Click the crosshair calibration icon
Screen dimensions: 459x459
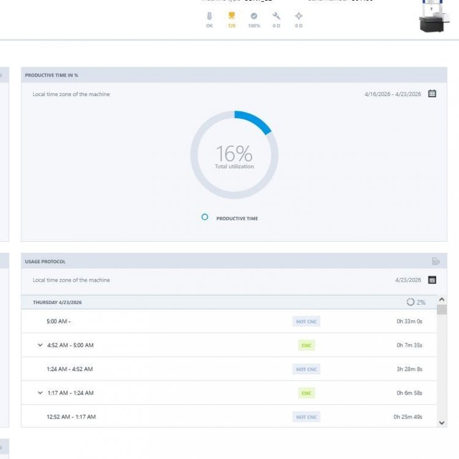click(x=299, y=17)
